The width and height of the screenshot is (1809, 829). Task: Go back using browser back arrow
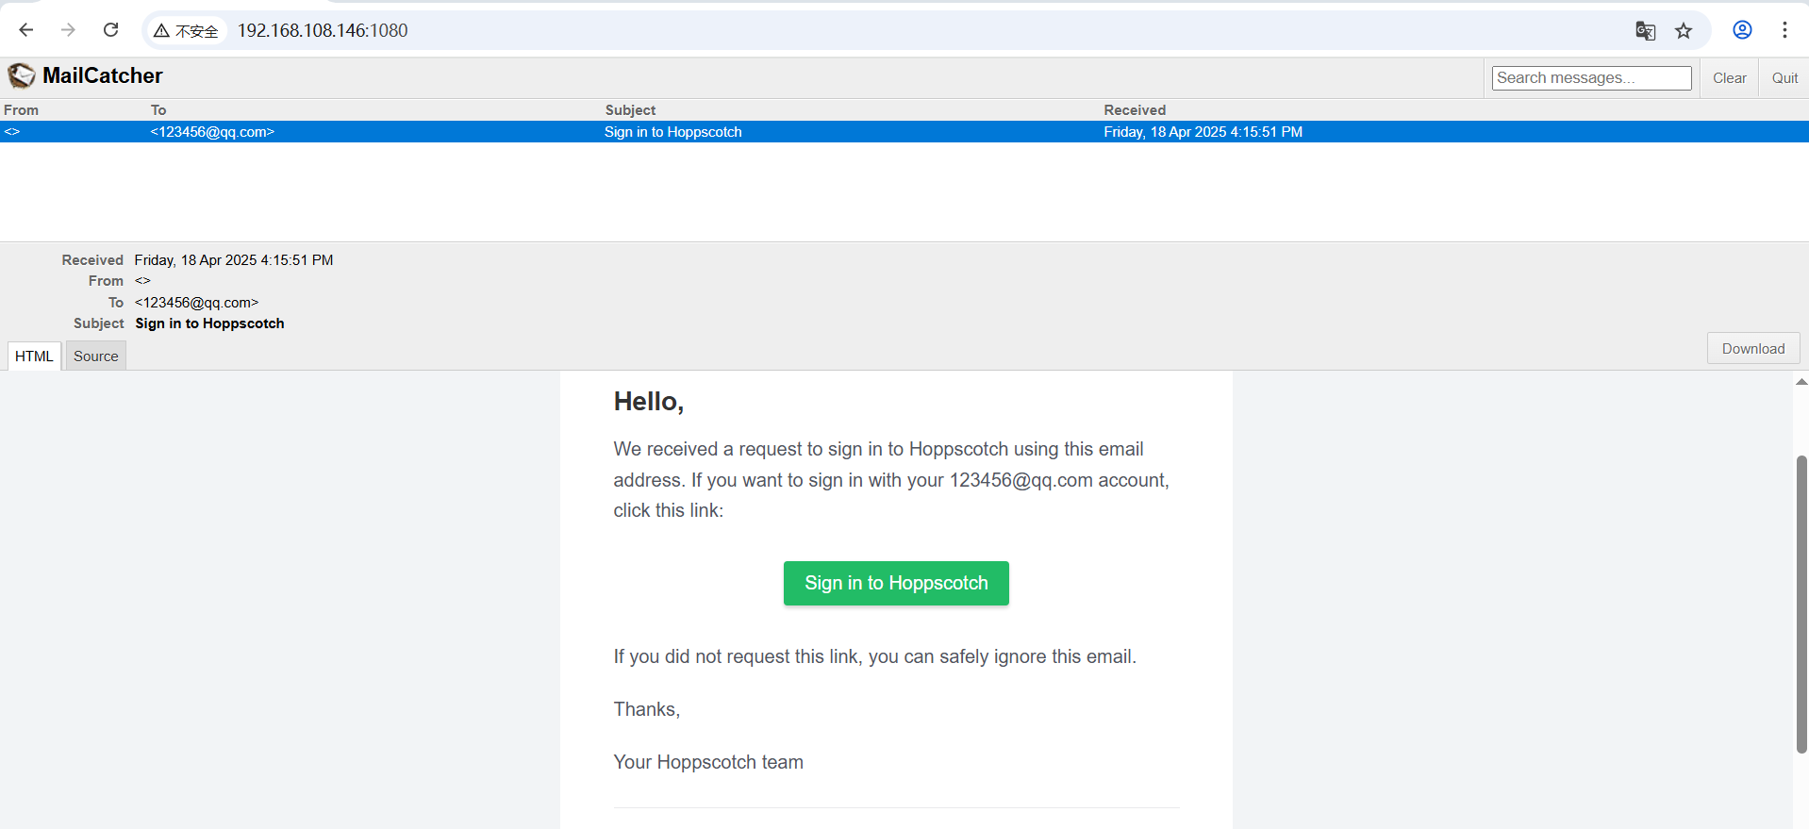coord(26,30)
